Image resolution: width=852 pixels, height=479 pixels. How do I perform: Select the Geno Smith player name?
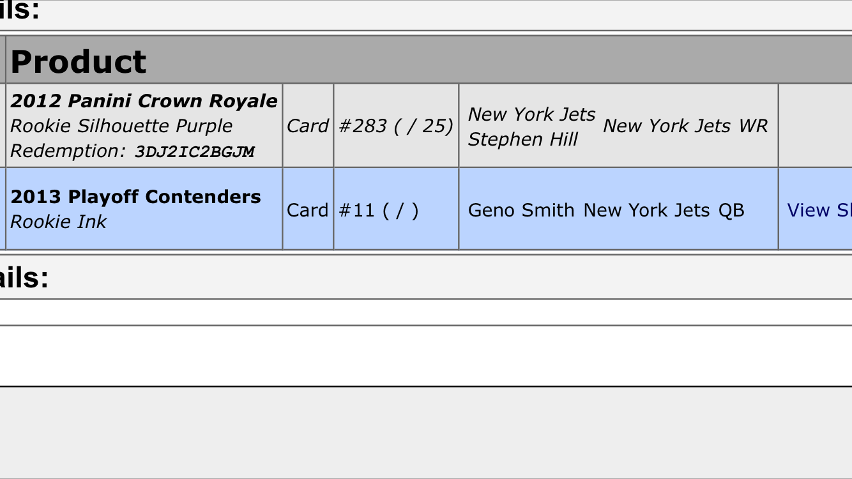521,210
